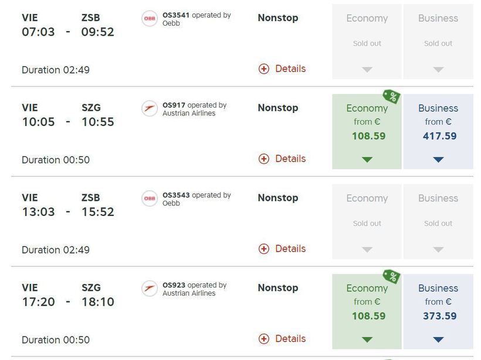Click Austrian Airlines logo for flight OS923

150,289
